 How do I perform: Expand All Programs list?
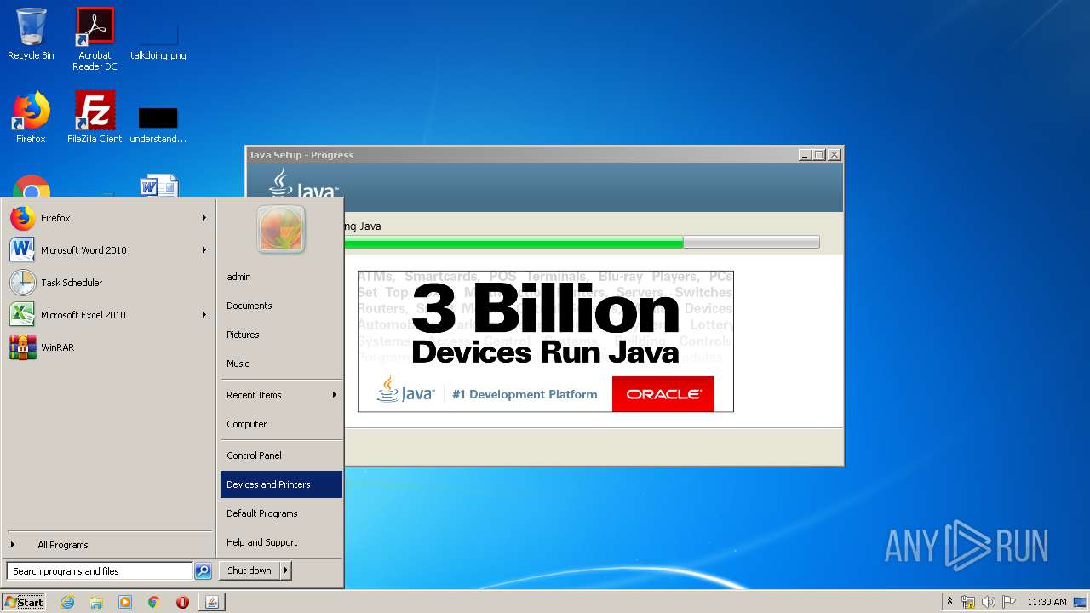click(x=109, y=545)
